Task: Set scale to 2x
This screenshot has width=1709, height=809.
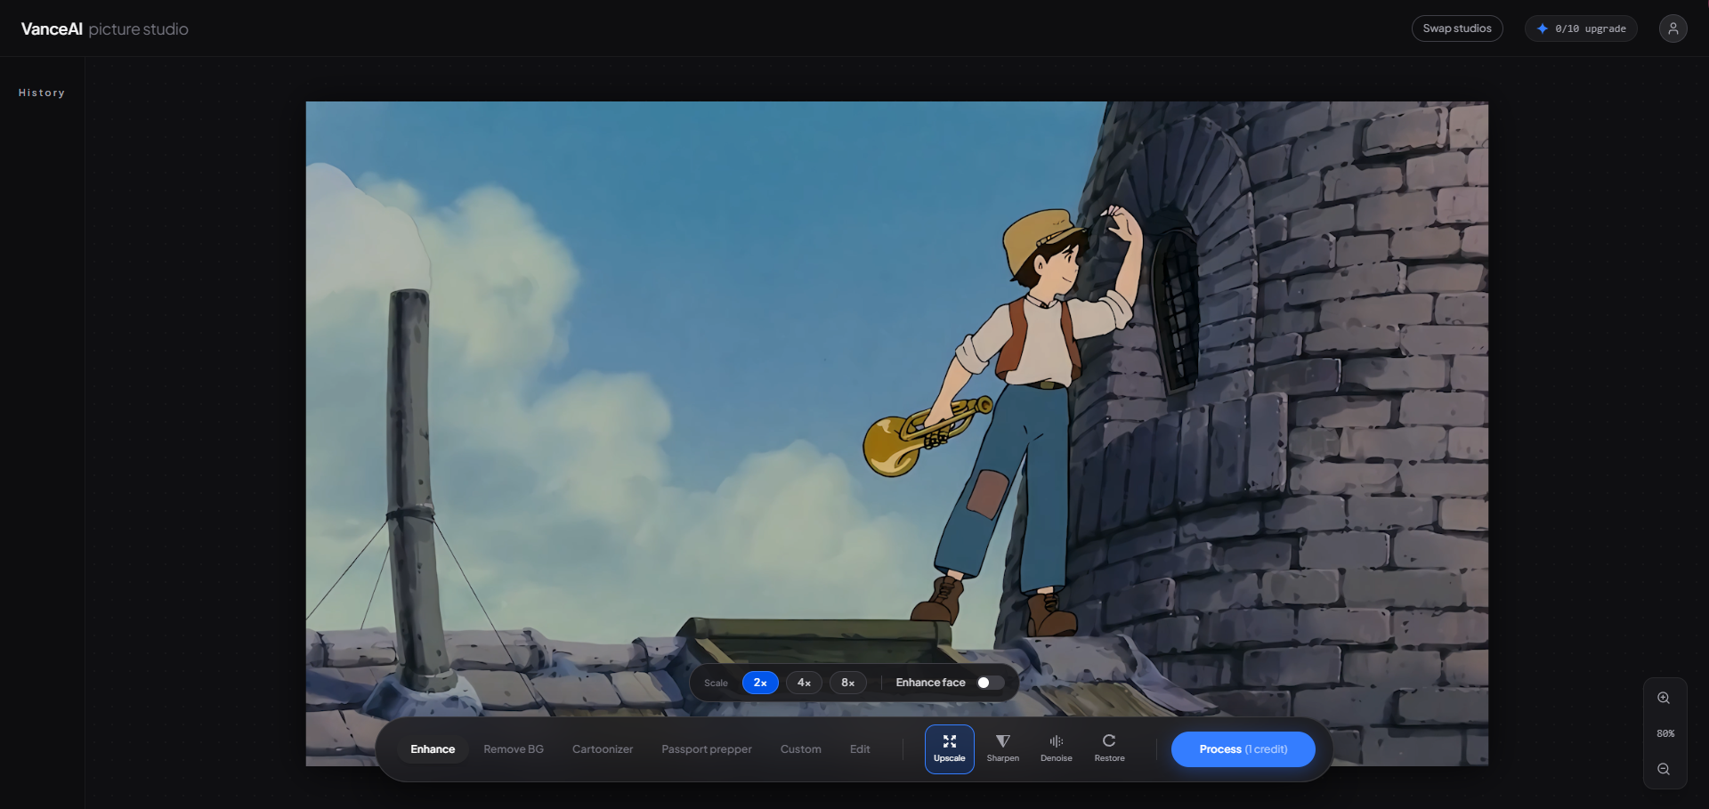Action: pos(760,683)
